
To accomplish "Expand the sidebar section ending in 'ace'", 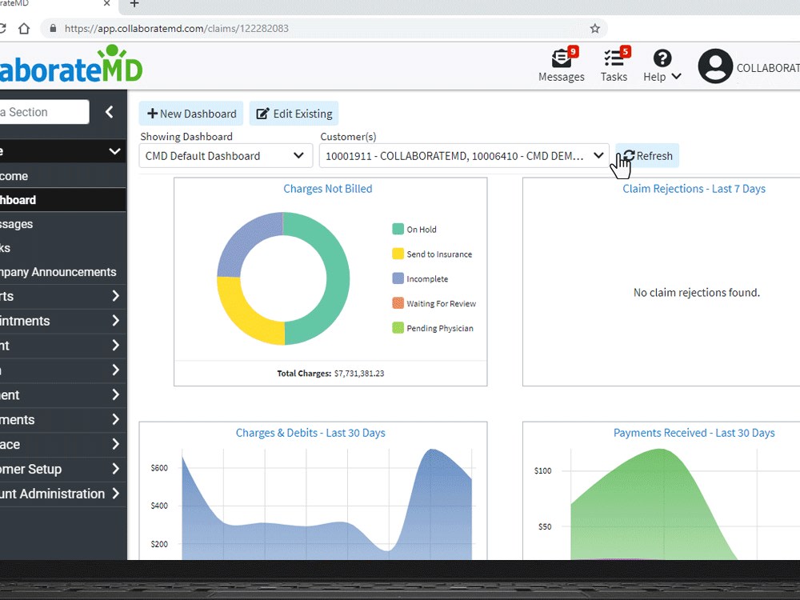I will click(x=116, y=444).
